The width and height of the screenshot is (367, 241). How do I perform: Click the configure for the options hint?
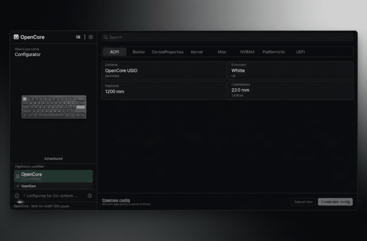pos(50,196)
